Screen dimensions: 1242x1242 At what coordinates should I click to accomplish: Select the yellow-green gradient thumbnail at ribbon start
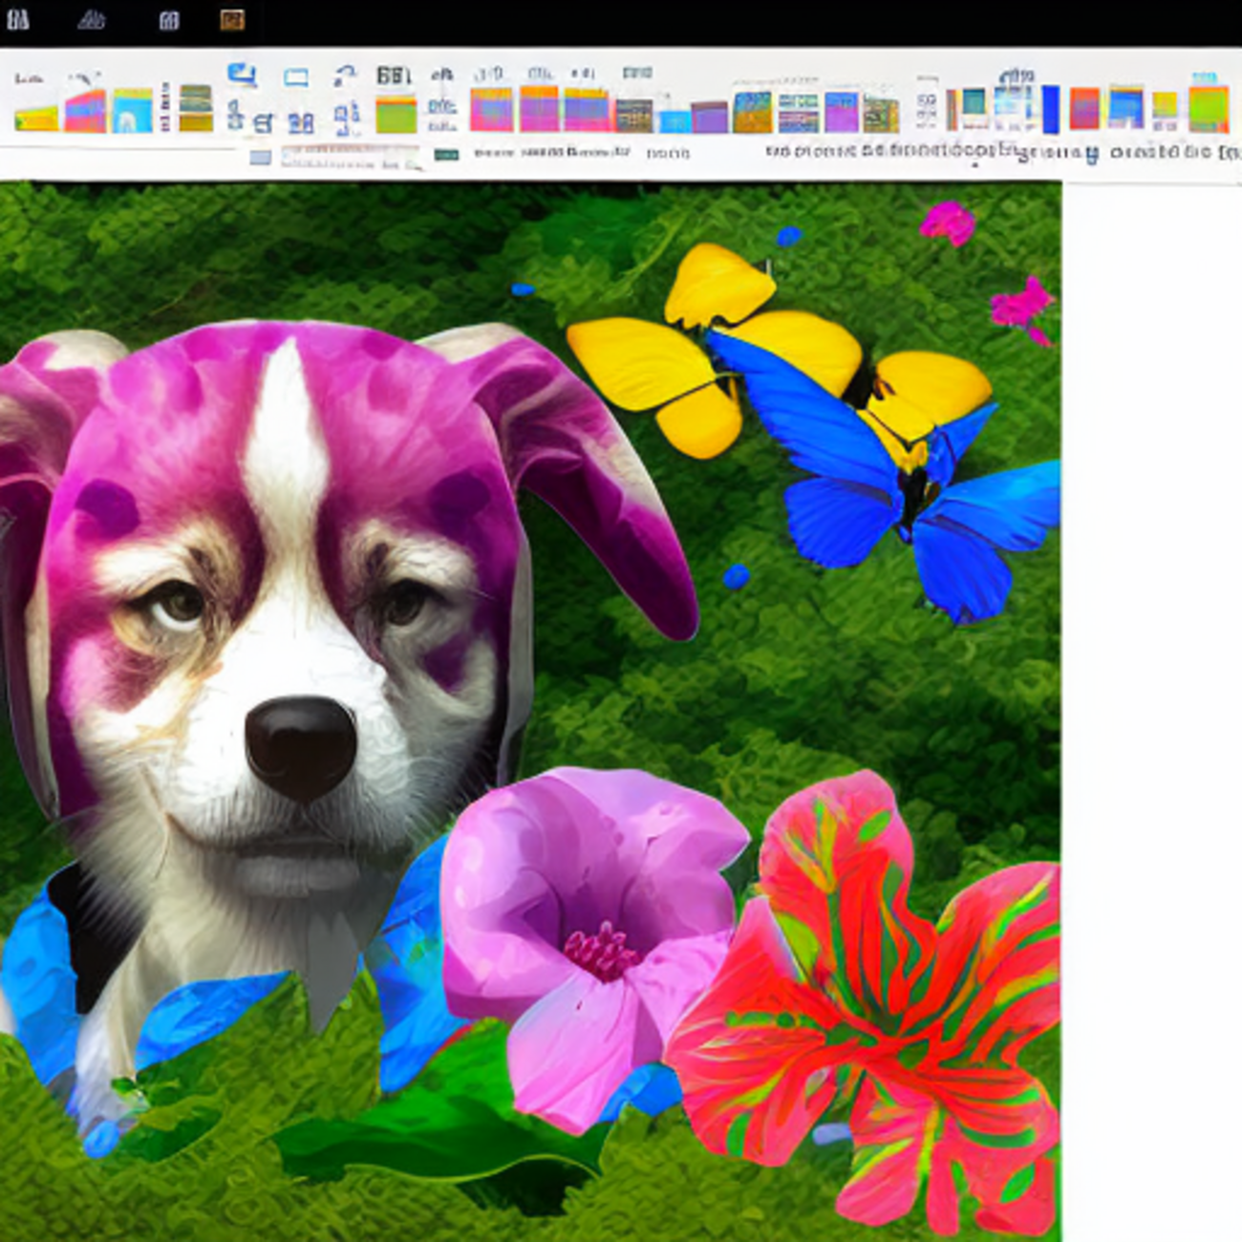(36, 118)
